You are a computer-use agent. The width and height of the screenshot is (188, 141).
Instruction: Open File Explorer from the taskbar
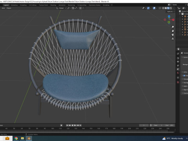(x=22, y=138)
